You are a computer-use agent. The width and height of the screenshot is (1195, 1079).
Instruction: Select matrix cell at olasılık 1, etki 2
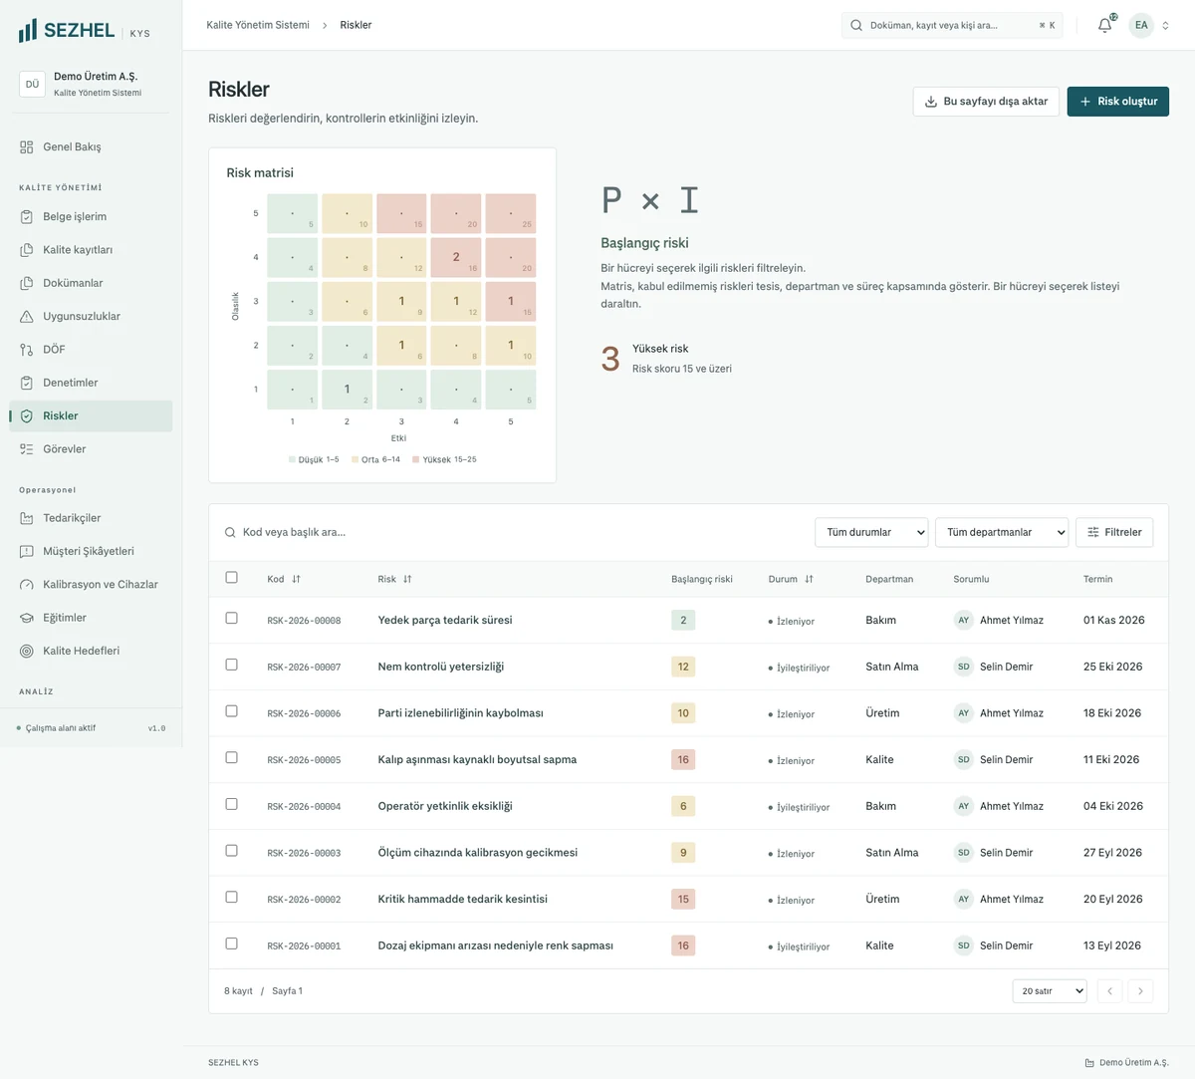coord(347,390)
